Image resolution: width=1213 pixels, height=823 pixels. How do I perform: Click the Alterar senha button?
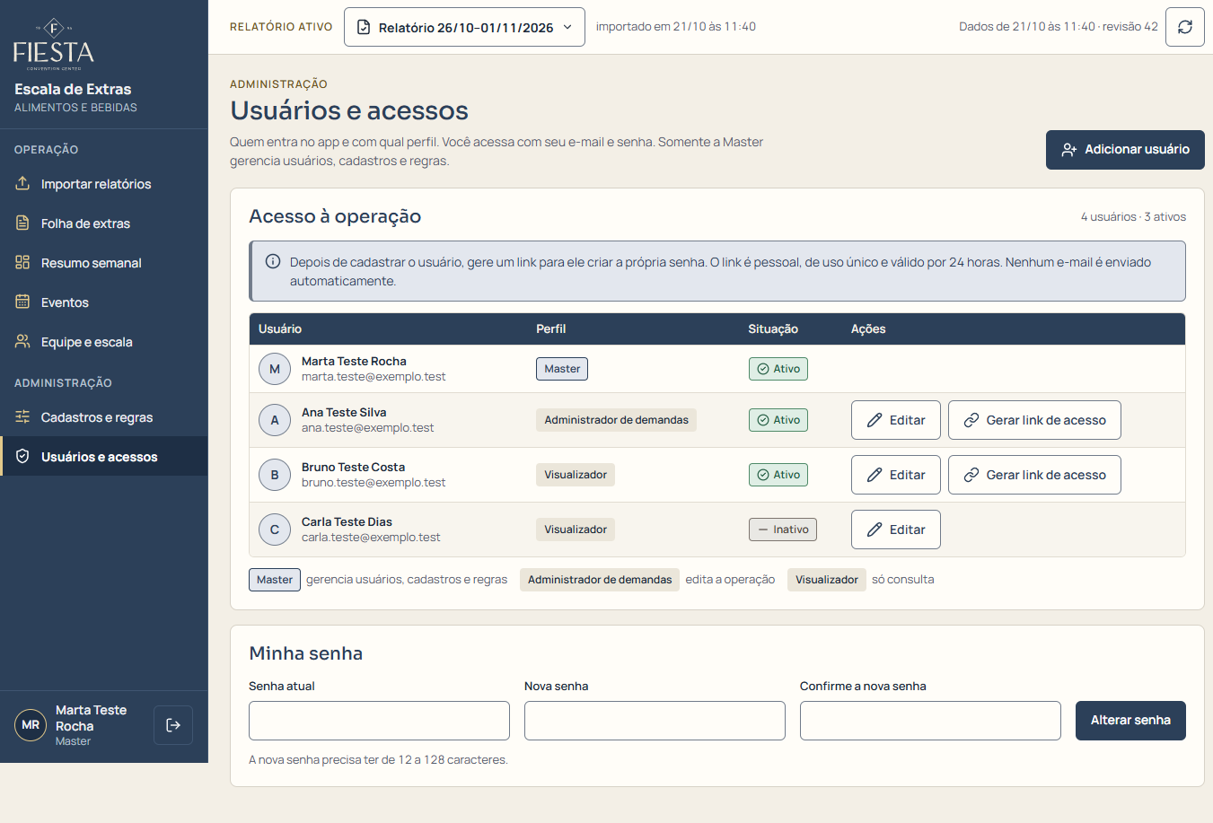pos(1130,721)
